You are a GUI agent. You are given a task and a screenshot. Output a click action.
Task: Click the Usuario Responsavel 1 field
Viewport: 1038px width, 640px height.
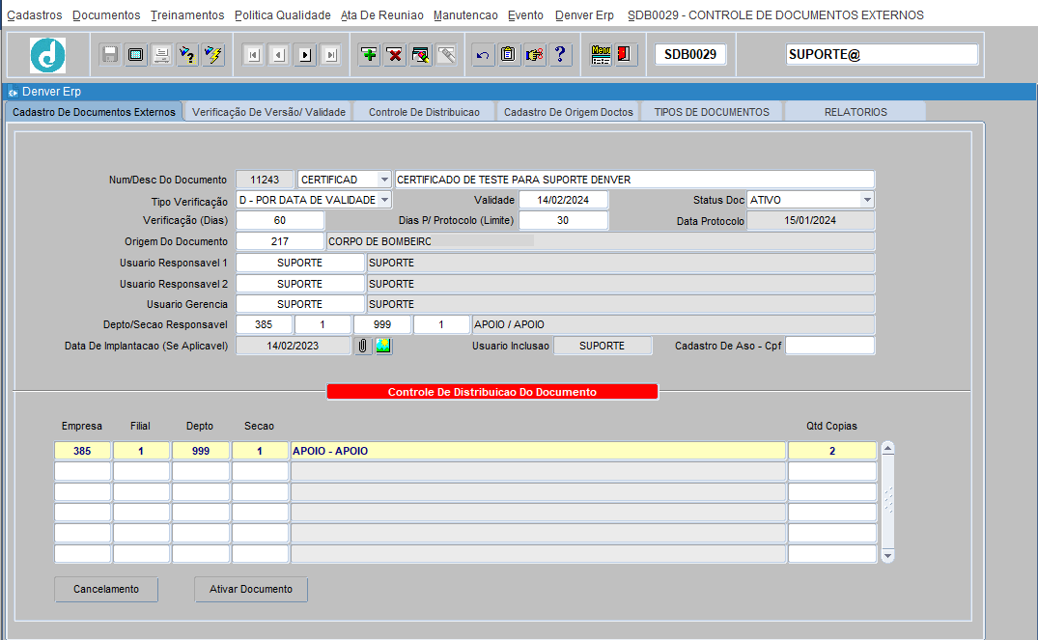(300, 263)
